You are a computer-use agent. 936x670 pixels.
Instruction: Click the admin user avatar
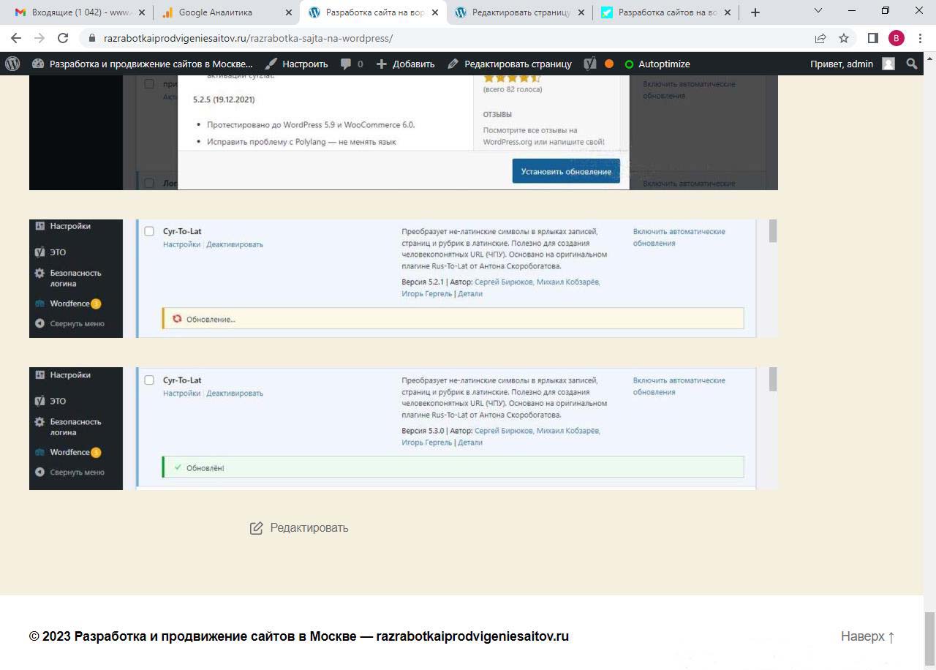888,64
